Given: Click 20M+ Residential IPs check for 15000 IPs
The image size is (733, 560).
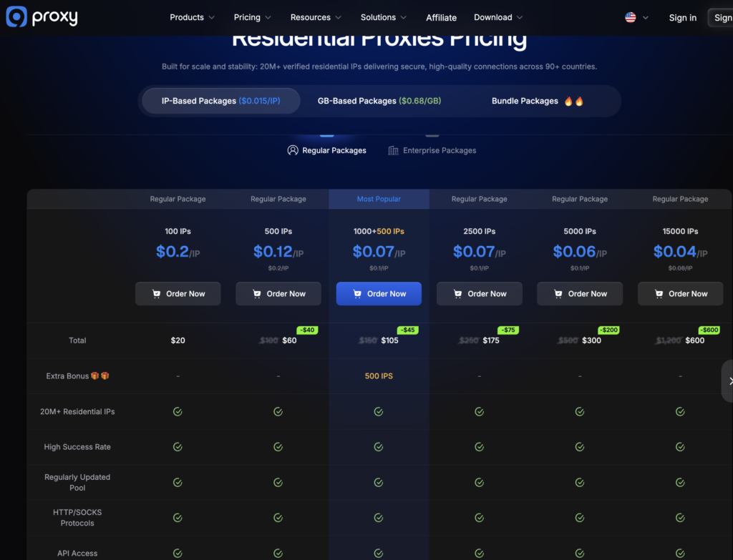Looking at the screenshot, I should pyautogui.click(x=680, y=411).
